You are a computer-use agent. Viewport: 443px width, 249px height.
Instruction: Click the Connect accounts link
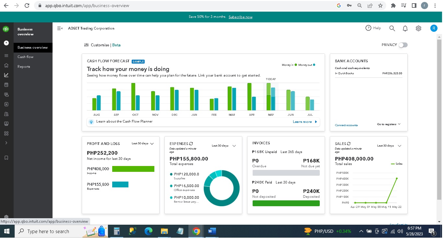(346, 125)
